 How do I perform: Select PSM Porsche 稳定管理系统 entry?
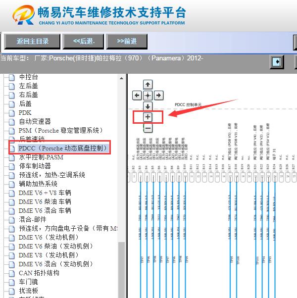pos(60,130)
